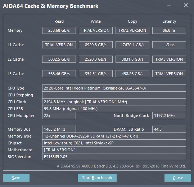This screenshot has width=194, height=187.
Task: Click the CPU Type information field
Action: click(x=114, y=88)
